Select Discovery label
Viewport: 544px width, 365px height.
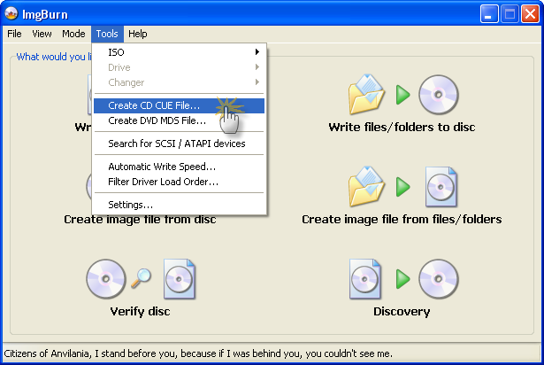[402, 312]
